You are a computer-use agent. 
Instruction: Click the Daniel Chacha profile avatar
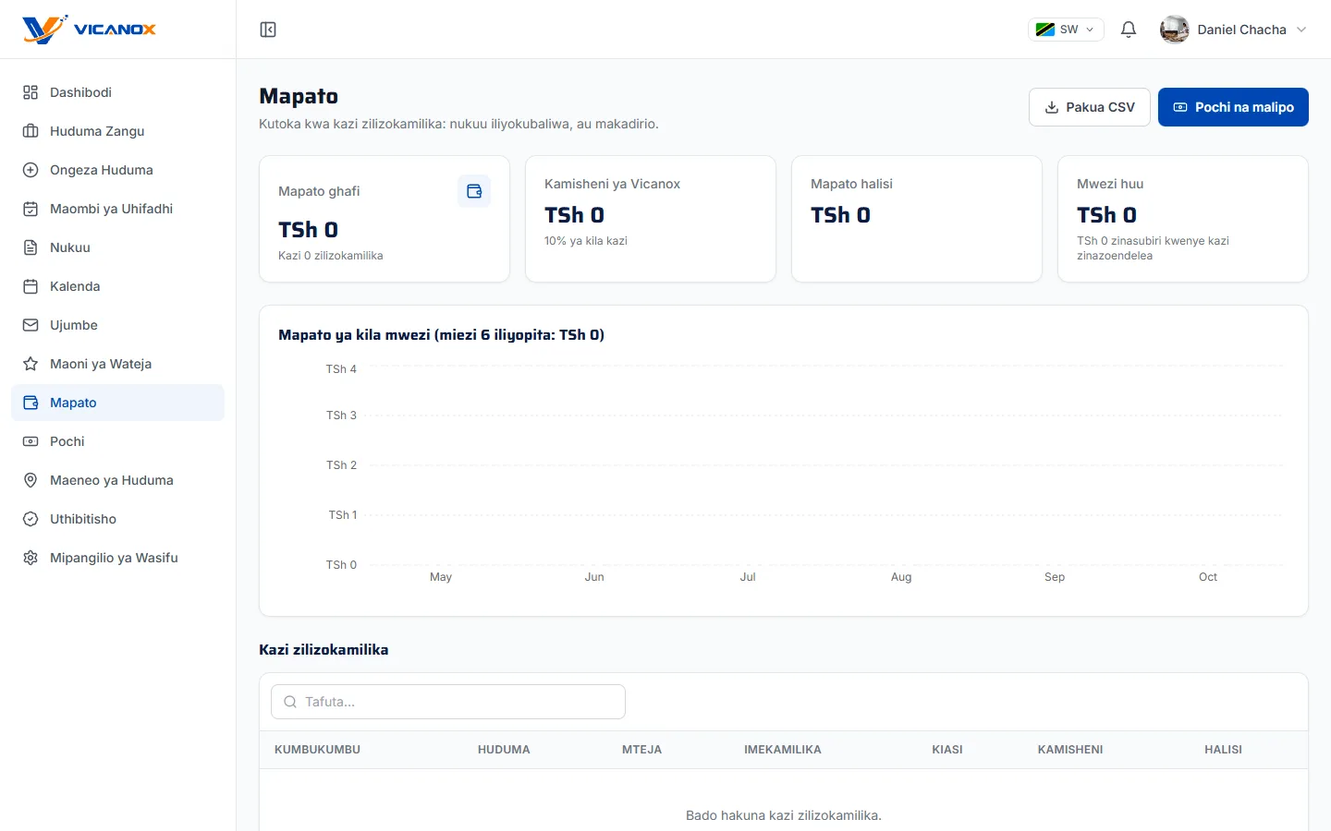click(x=1175, y=30)
